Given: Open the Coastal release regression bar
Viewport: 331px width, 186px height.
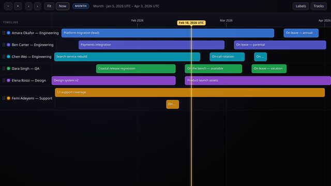Looking at the screenshot, I should [136, 69].
